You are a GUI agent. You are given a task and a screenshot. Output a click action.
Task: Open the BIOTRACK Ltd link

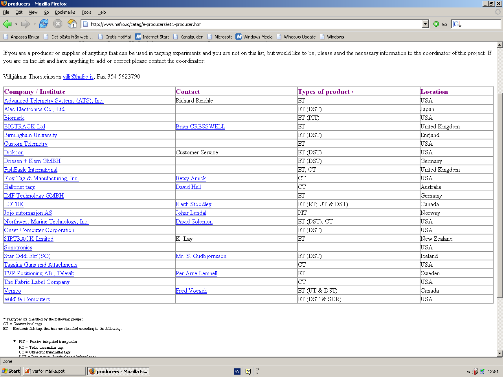click(x=24, y=126)
